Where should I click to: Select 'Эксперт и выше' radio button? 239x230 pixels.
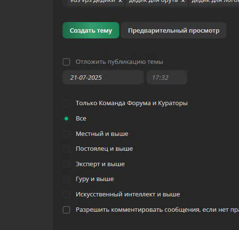coord(66,164)
